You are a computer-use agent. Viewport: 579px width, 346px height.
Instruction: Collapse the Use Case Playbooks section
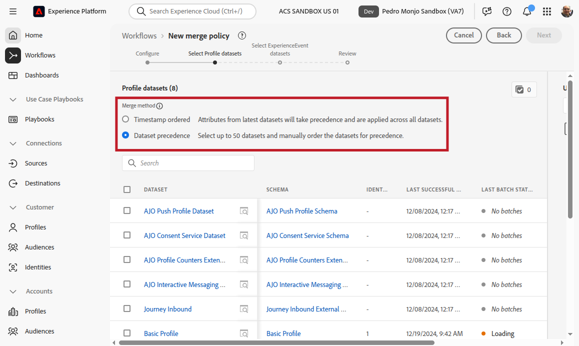[x=13, y=99]
